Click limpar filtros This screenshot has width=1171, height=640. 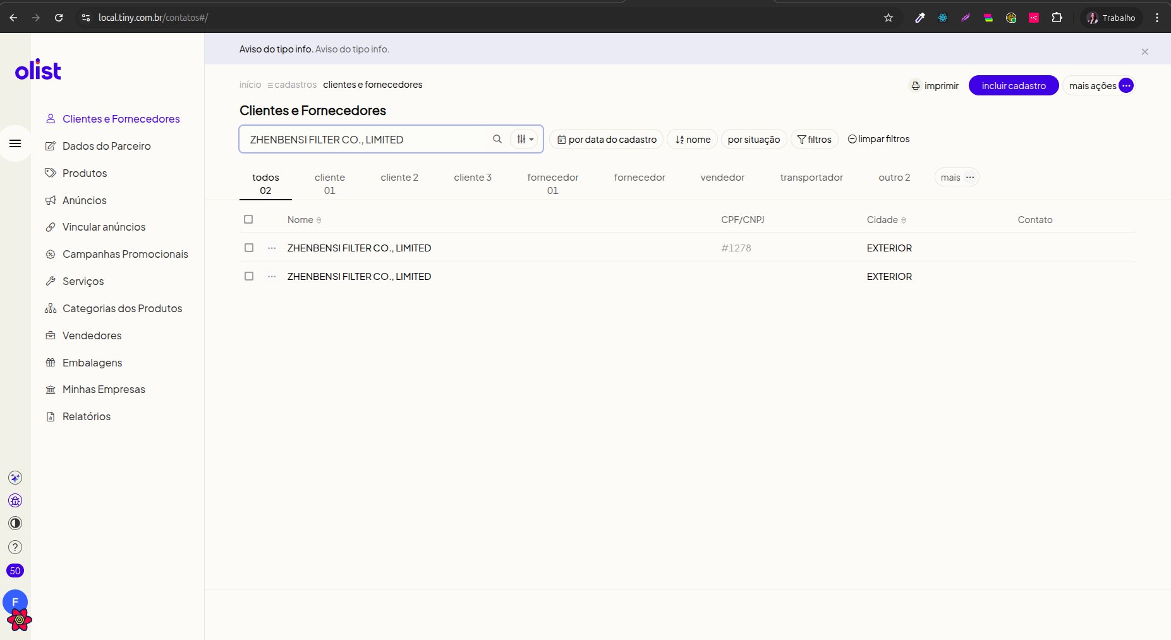878,139
